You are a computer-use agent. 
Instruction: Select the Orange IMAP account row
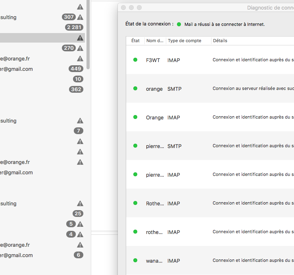[210, 117]
